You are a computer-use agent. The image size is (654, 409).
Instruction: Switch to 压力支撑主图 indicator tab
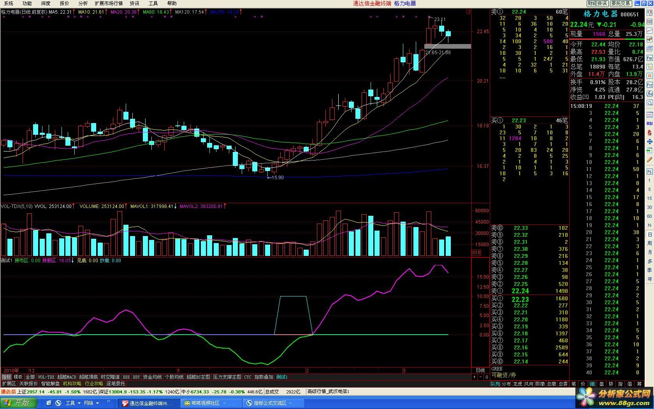point(227,377)
